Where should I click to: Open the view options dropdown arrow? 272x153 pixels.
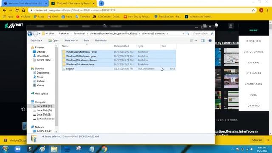point(196,40)
